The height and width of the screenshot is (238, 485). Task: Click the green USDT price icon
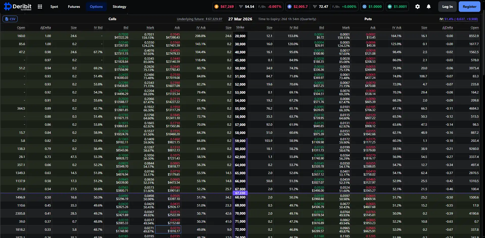[x=390, y=7]
